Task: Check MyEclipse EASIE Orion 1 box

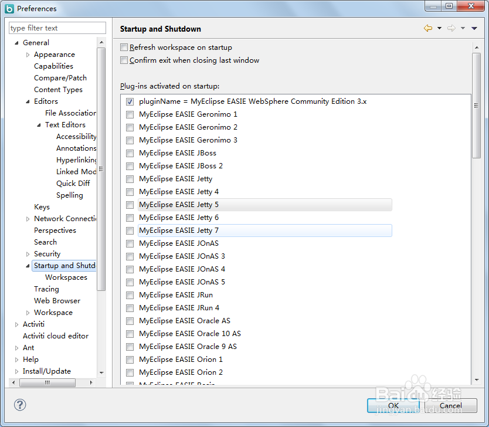Action: point(130,360)
